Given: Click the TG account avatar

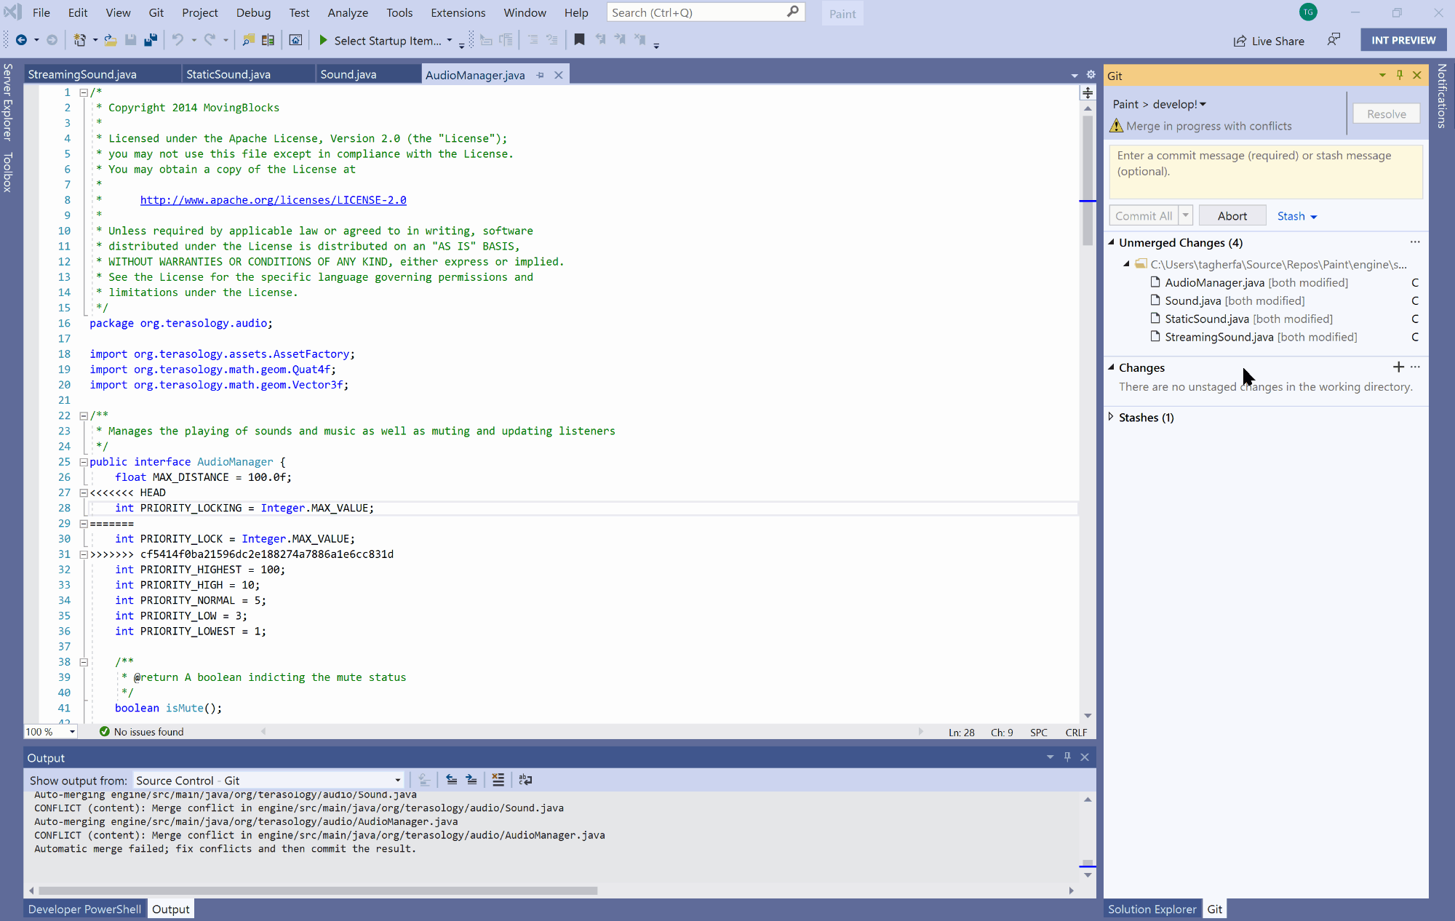Looking at the screenshot, I should tap(1308, 12).
